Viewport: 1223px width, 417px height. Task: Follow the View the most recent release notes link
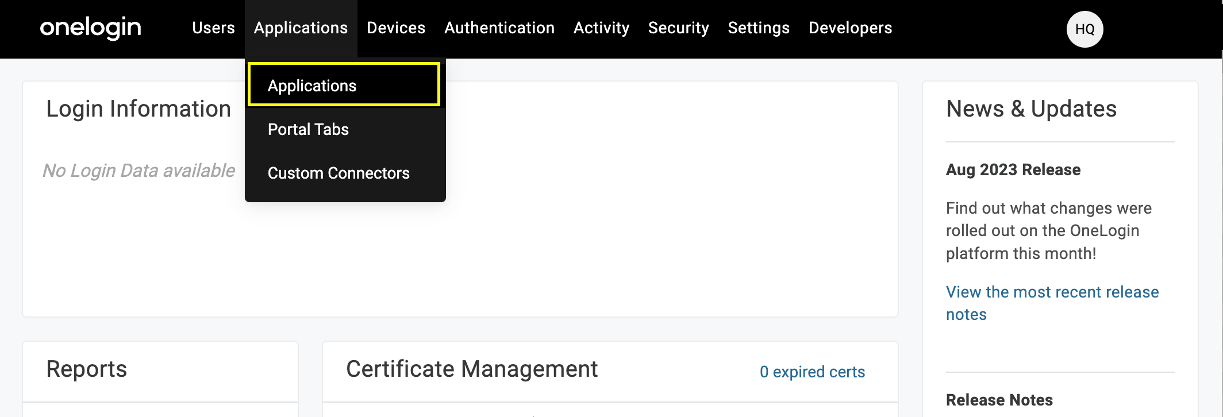coord(1052,303)
